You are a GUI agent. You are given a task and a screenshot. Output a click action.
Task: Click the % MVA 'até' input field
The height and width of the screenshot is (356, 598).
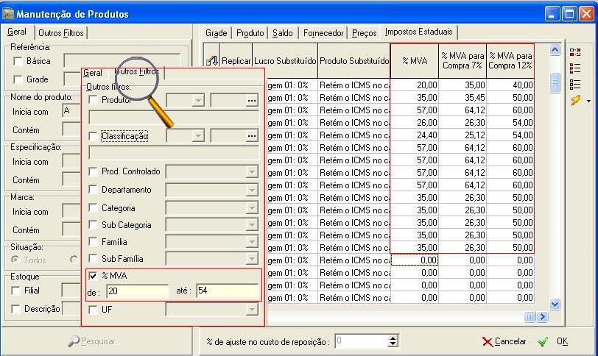pyautogui.click(x=227, y=291)
